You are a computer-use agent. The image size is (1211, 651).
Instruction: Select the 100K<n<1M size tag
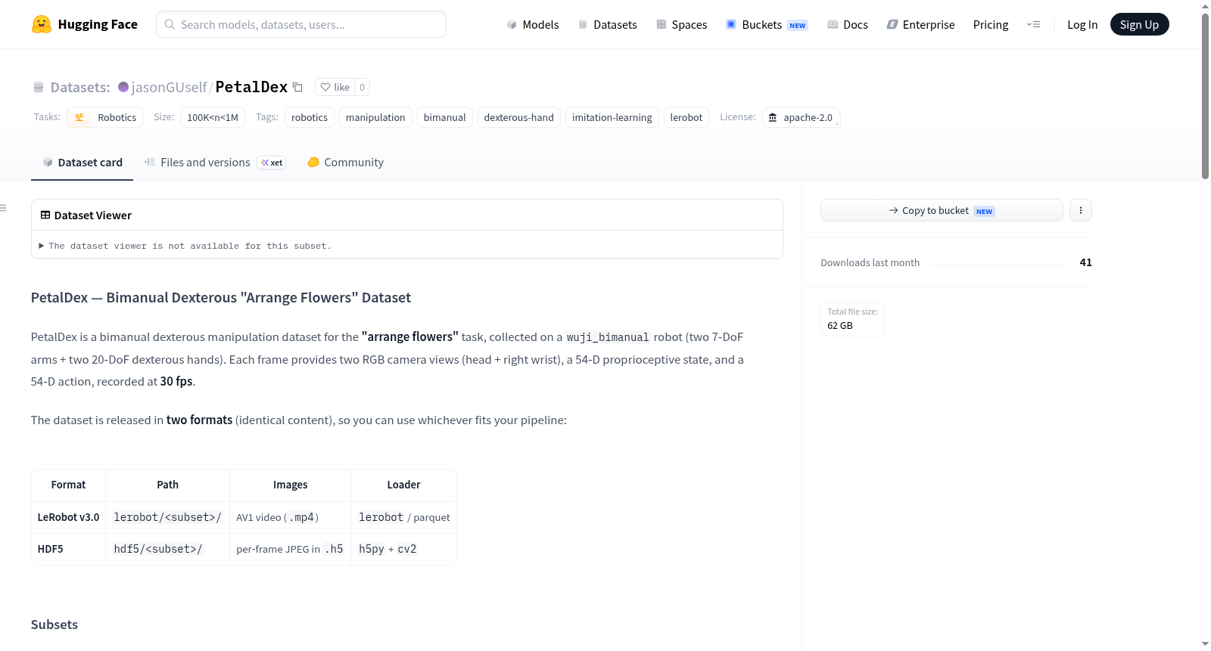tap(213, 117)
